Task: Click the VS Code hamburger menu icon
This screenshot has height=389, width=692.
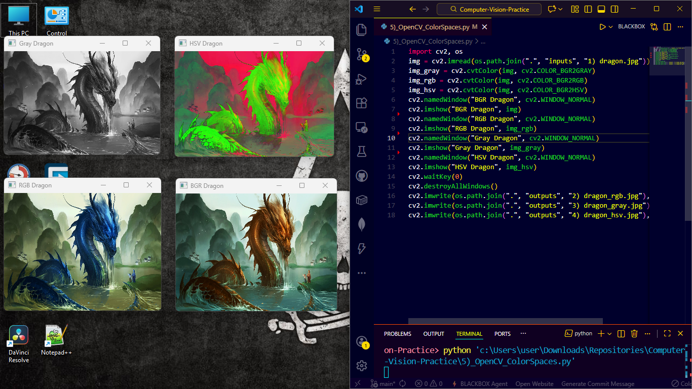Action: (376, 9)
